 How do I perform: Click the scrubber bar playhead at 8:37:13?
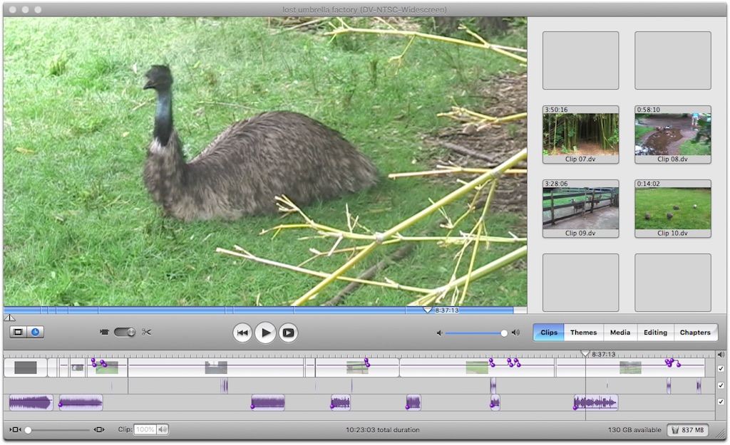point(428,310)
